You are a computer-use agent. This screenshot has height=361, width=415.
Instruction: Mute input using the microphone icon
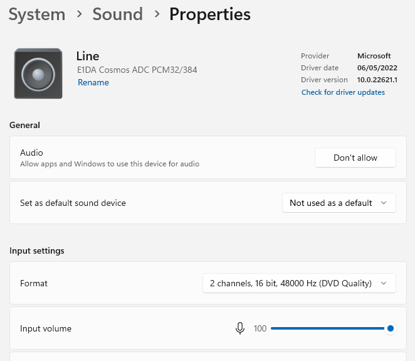239,328
